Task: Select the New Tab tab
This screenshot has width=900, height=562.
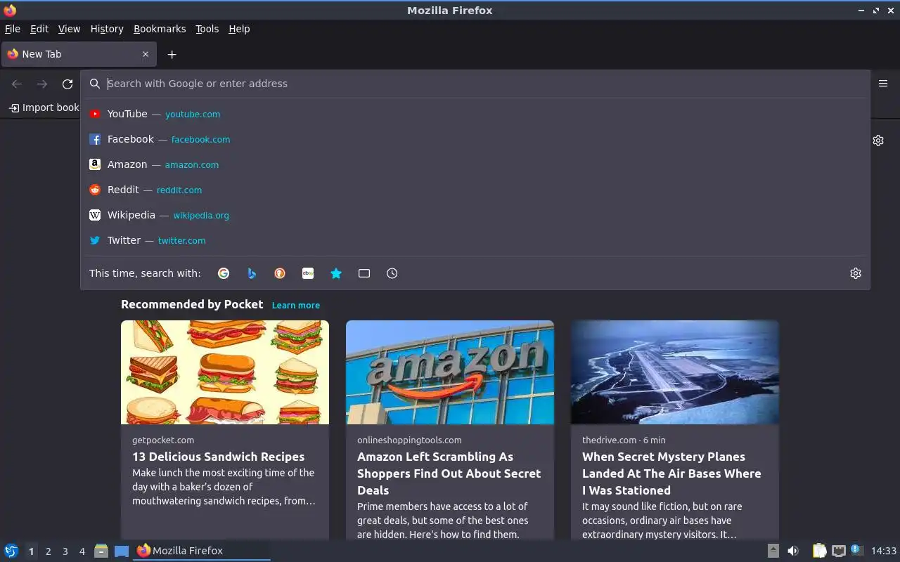Action: tap(78, 54)
